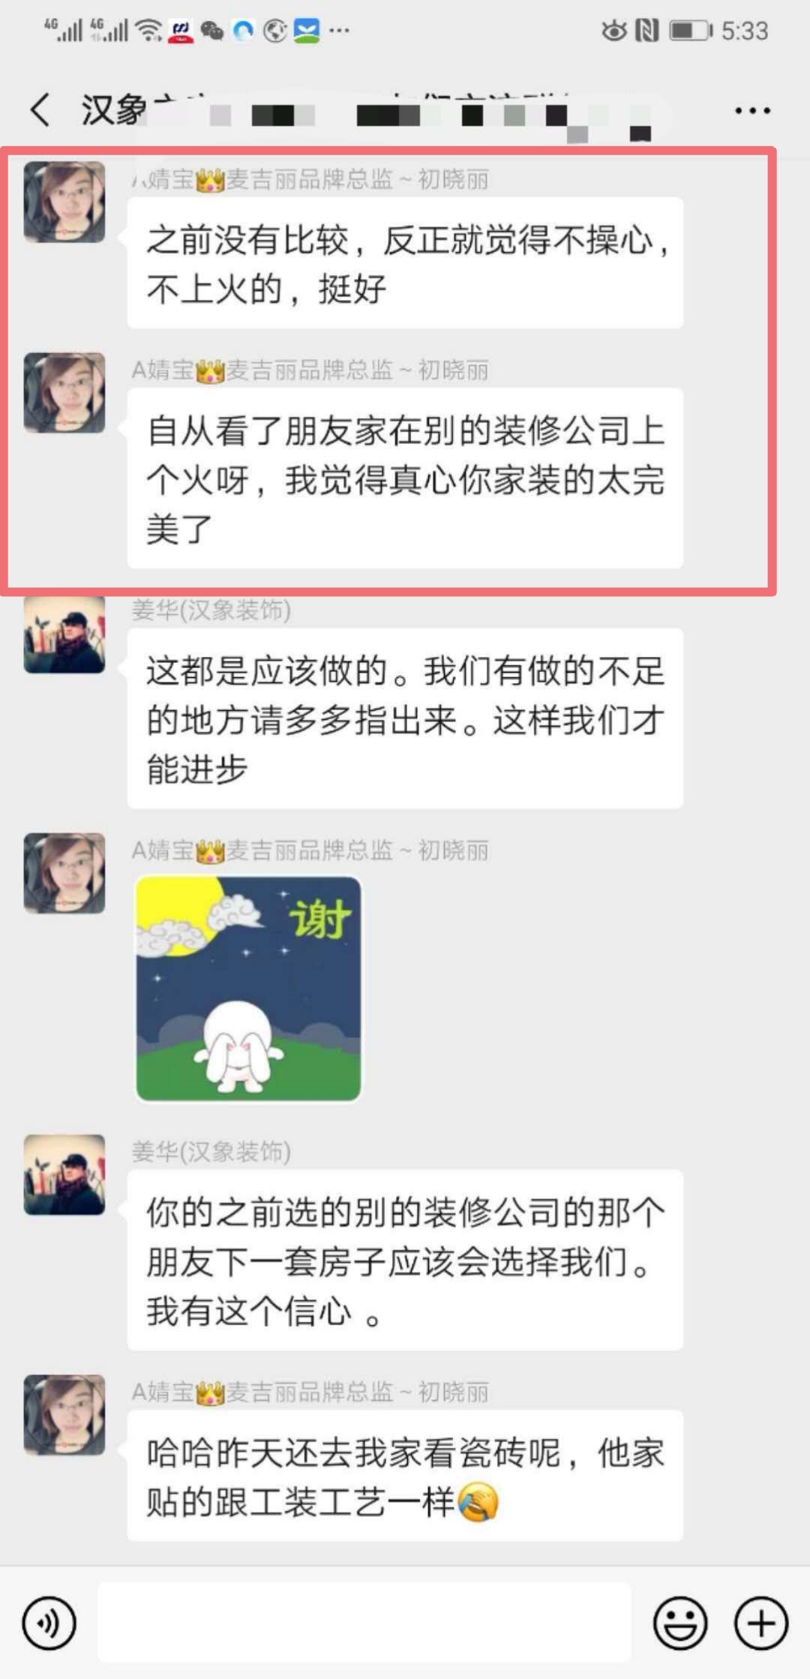Tap the back arrow in chat header

point(40,110)
